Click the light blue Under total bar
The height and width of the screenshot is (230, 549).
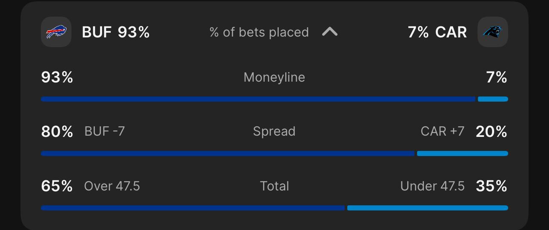[428, 208]
